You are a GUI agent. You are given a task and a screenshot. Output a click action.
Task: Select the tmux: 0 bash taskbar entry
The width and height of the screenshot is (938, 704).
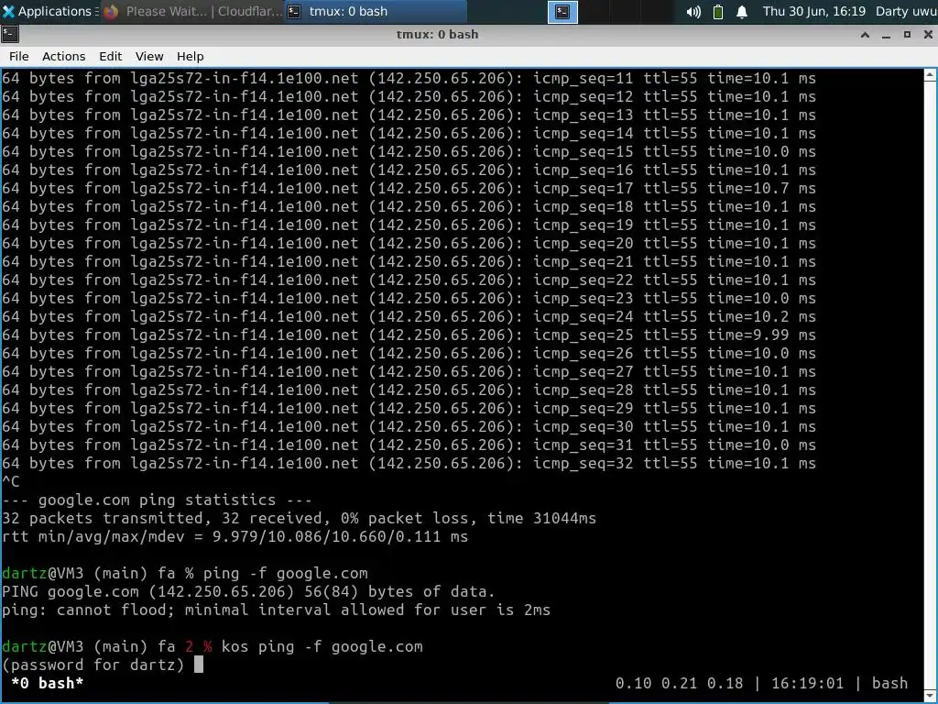(375, 11)
